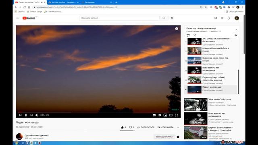
Task: Open the more actions ellipsis below video
Action: tap(178, 127)
